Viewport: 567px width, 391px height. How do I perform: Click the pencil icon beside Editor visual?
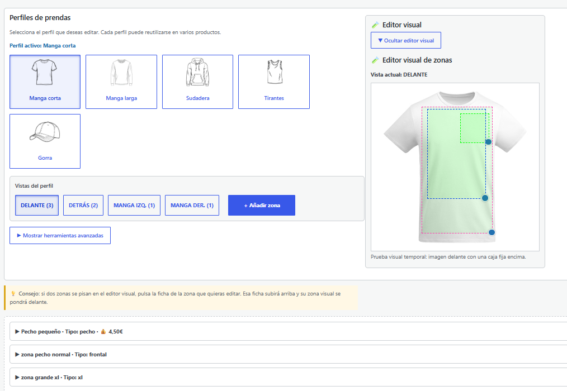tap(375, 25)
